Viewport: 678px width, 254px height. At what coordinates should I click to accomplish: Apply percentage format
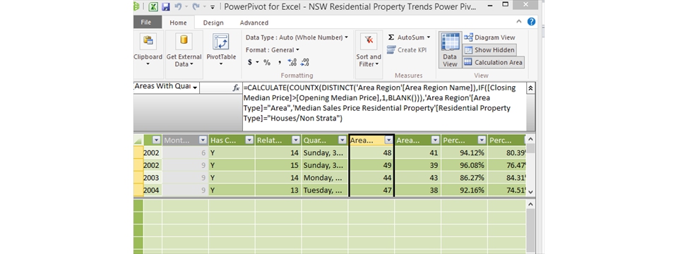click(267, 62)
